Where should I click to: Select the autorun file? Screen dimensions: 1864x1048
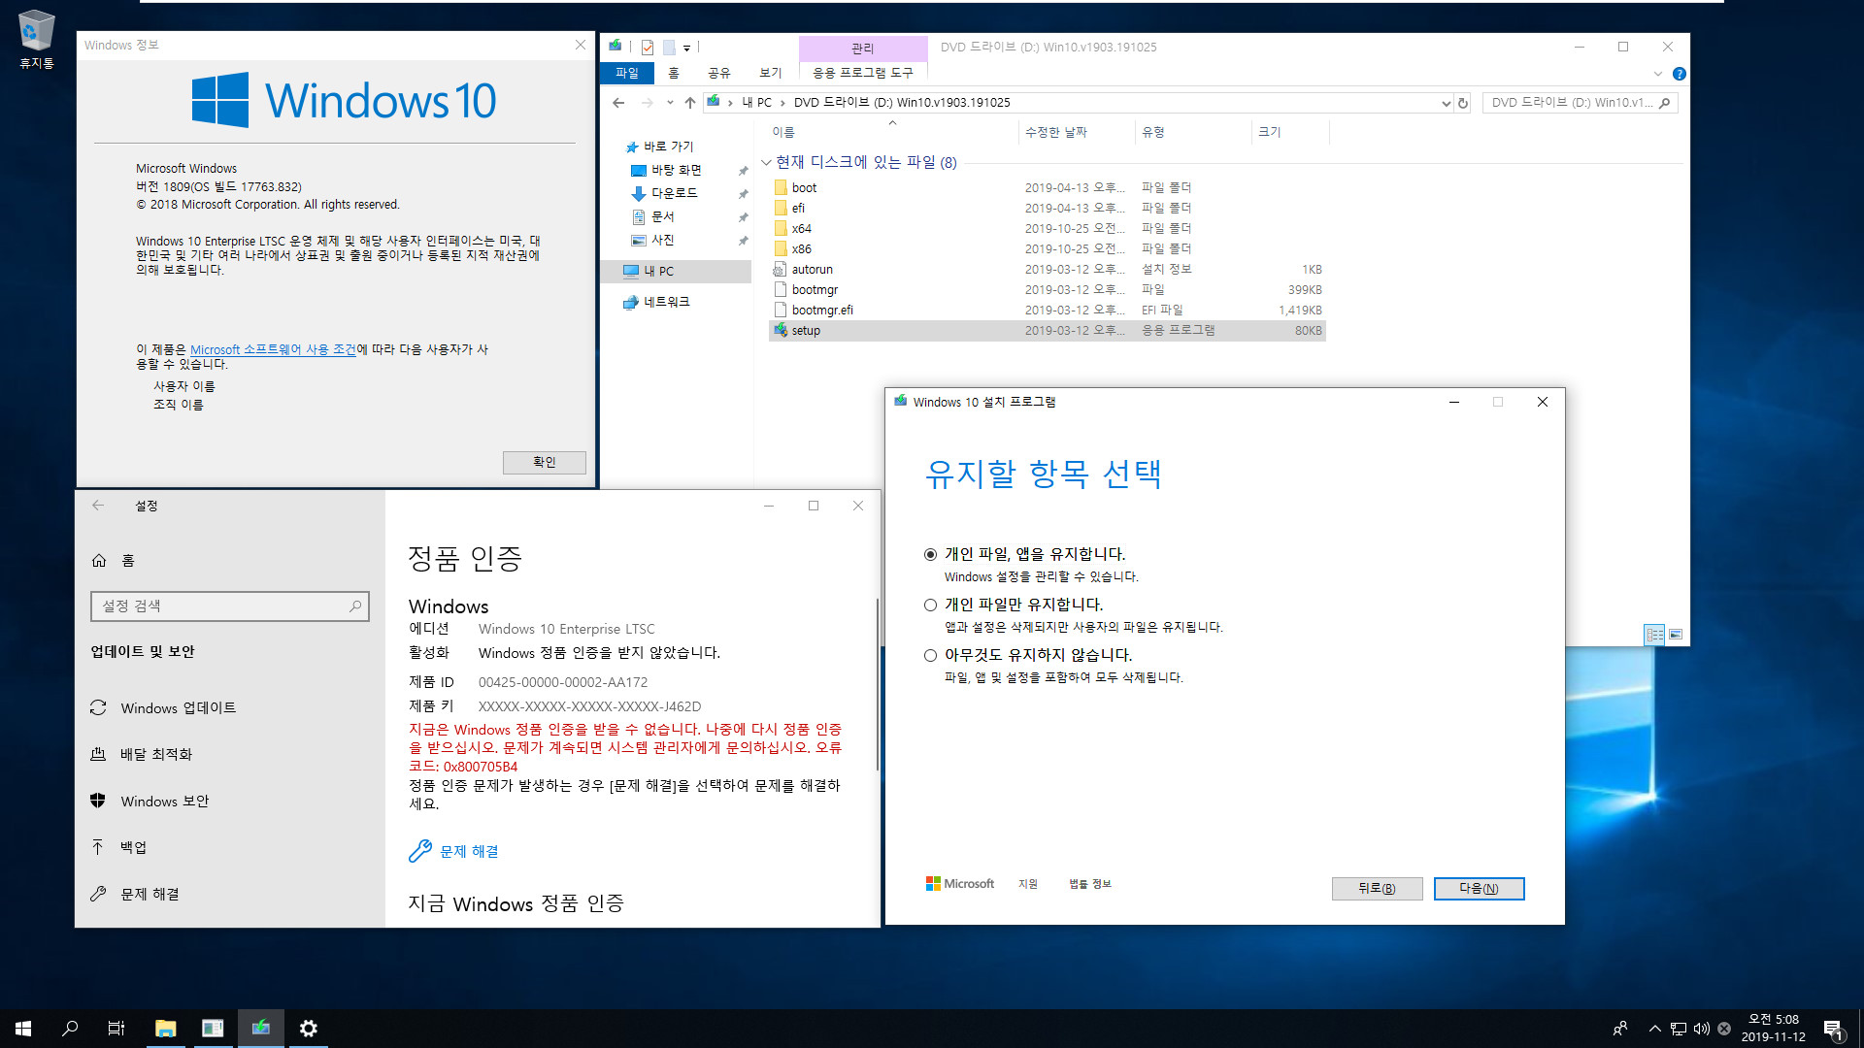coord(812,269)
